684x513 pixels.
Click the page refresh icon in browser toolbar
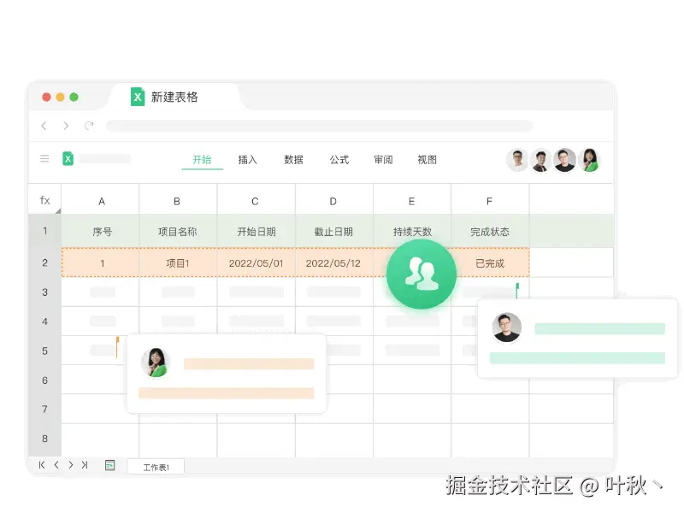(89, 125)
